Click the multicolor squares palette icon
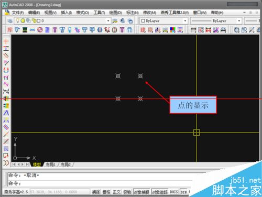Image resolution: width=262 pixels, height=197 pixels. [x=172, y=30]
